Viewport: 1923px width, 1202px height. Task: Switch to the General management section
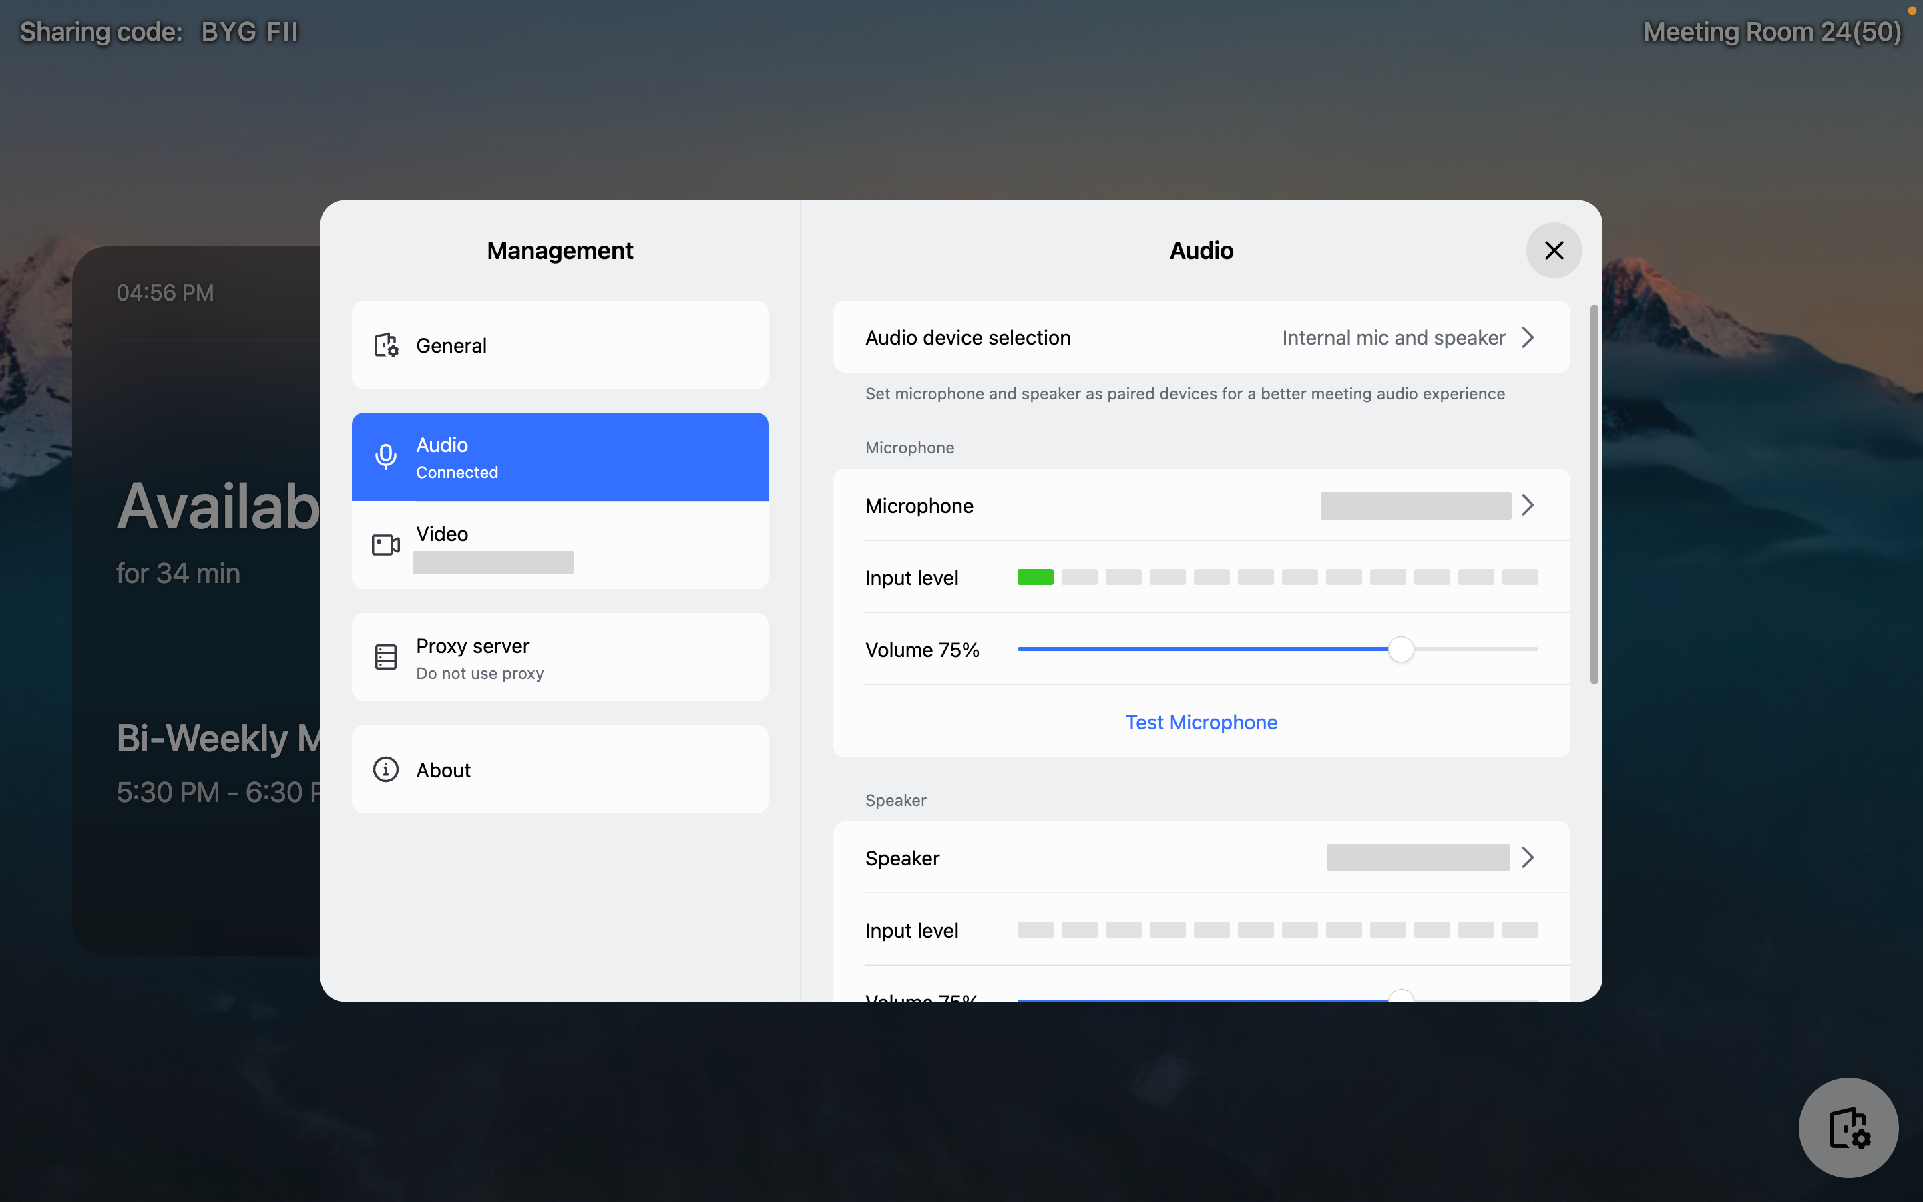(x=560, y=344)
